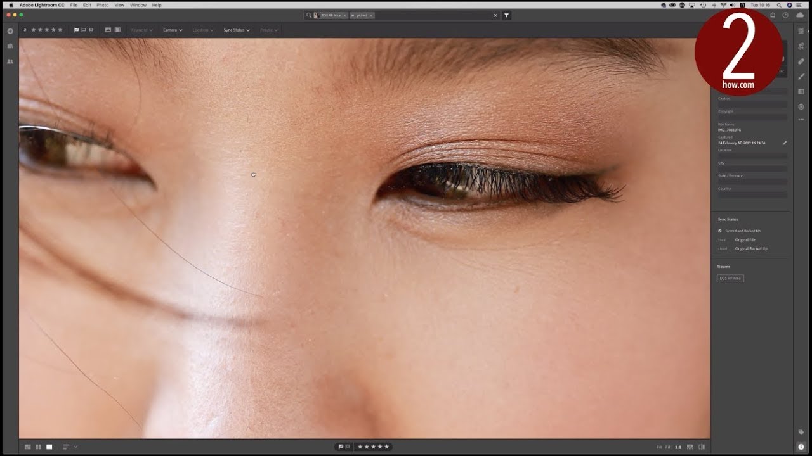Click the Country input field
812x456 pixels.
point(752,194)
